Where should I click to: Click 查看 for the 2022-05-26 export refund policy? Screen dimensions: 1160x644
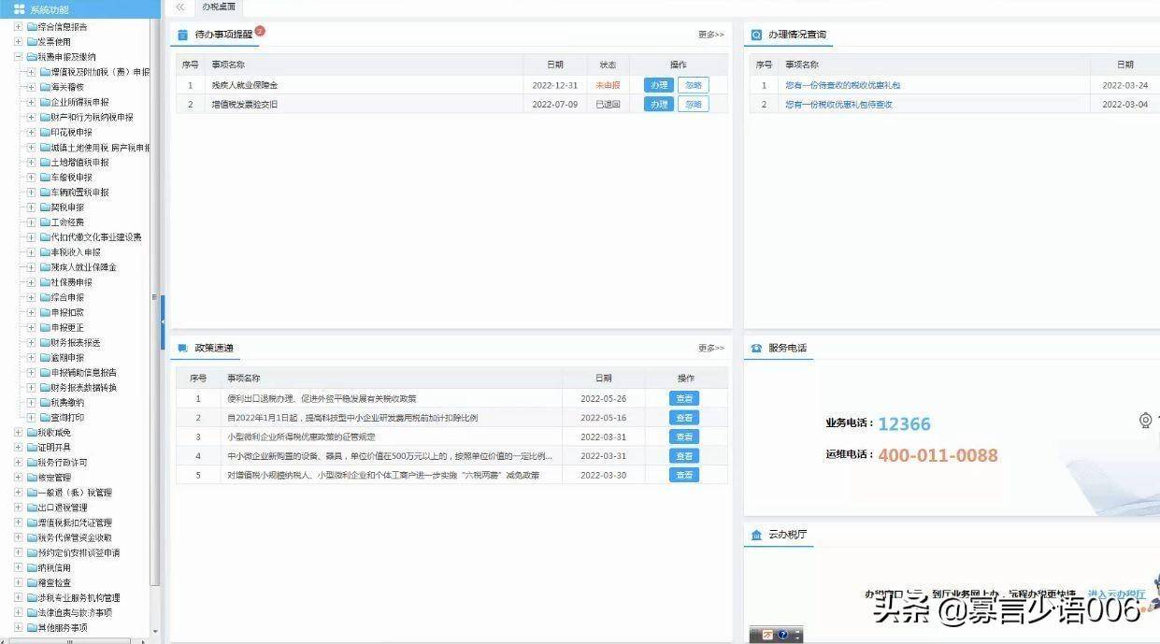click(684, 398)
